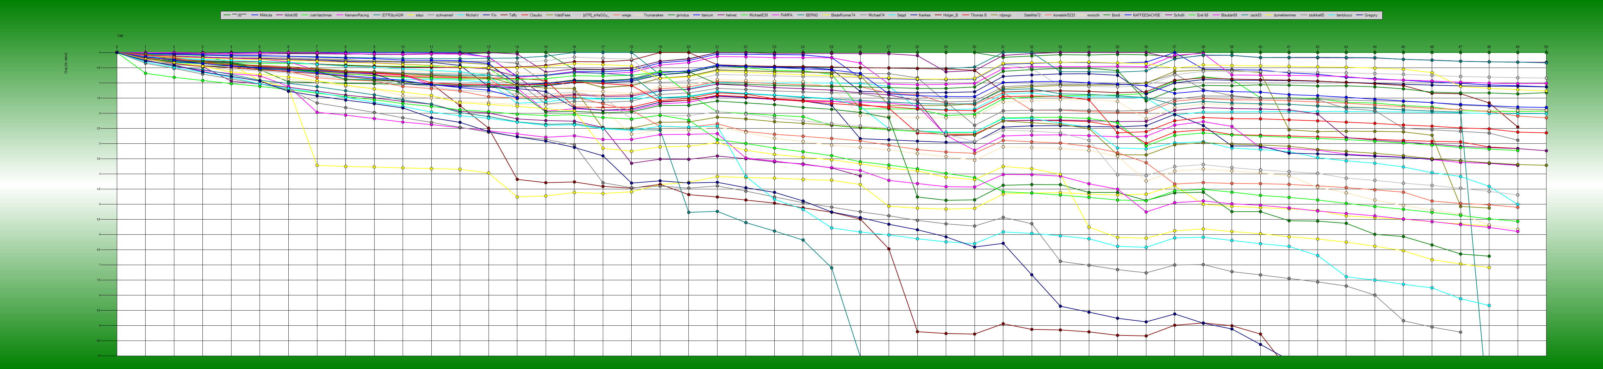Image resolution: width=1603 pixels, height=369 pixels.
Task: Select JoeWatchman in the chart legend
Action: [321, 15]
